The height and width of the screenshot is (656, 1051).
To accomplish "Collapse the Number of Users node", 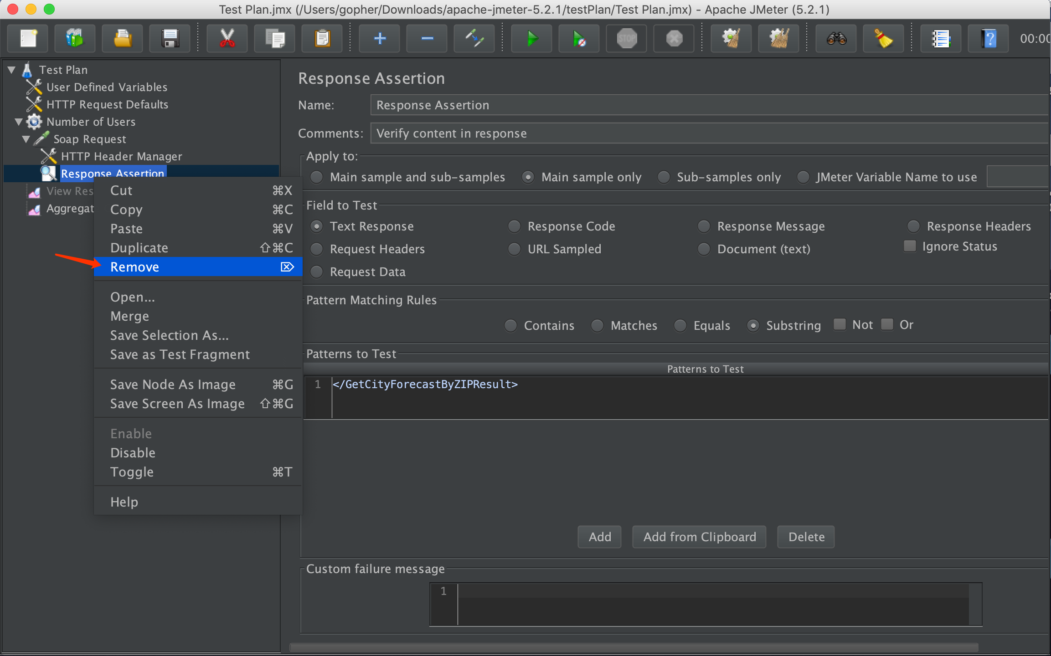I will click(19, 122).
